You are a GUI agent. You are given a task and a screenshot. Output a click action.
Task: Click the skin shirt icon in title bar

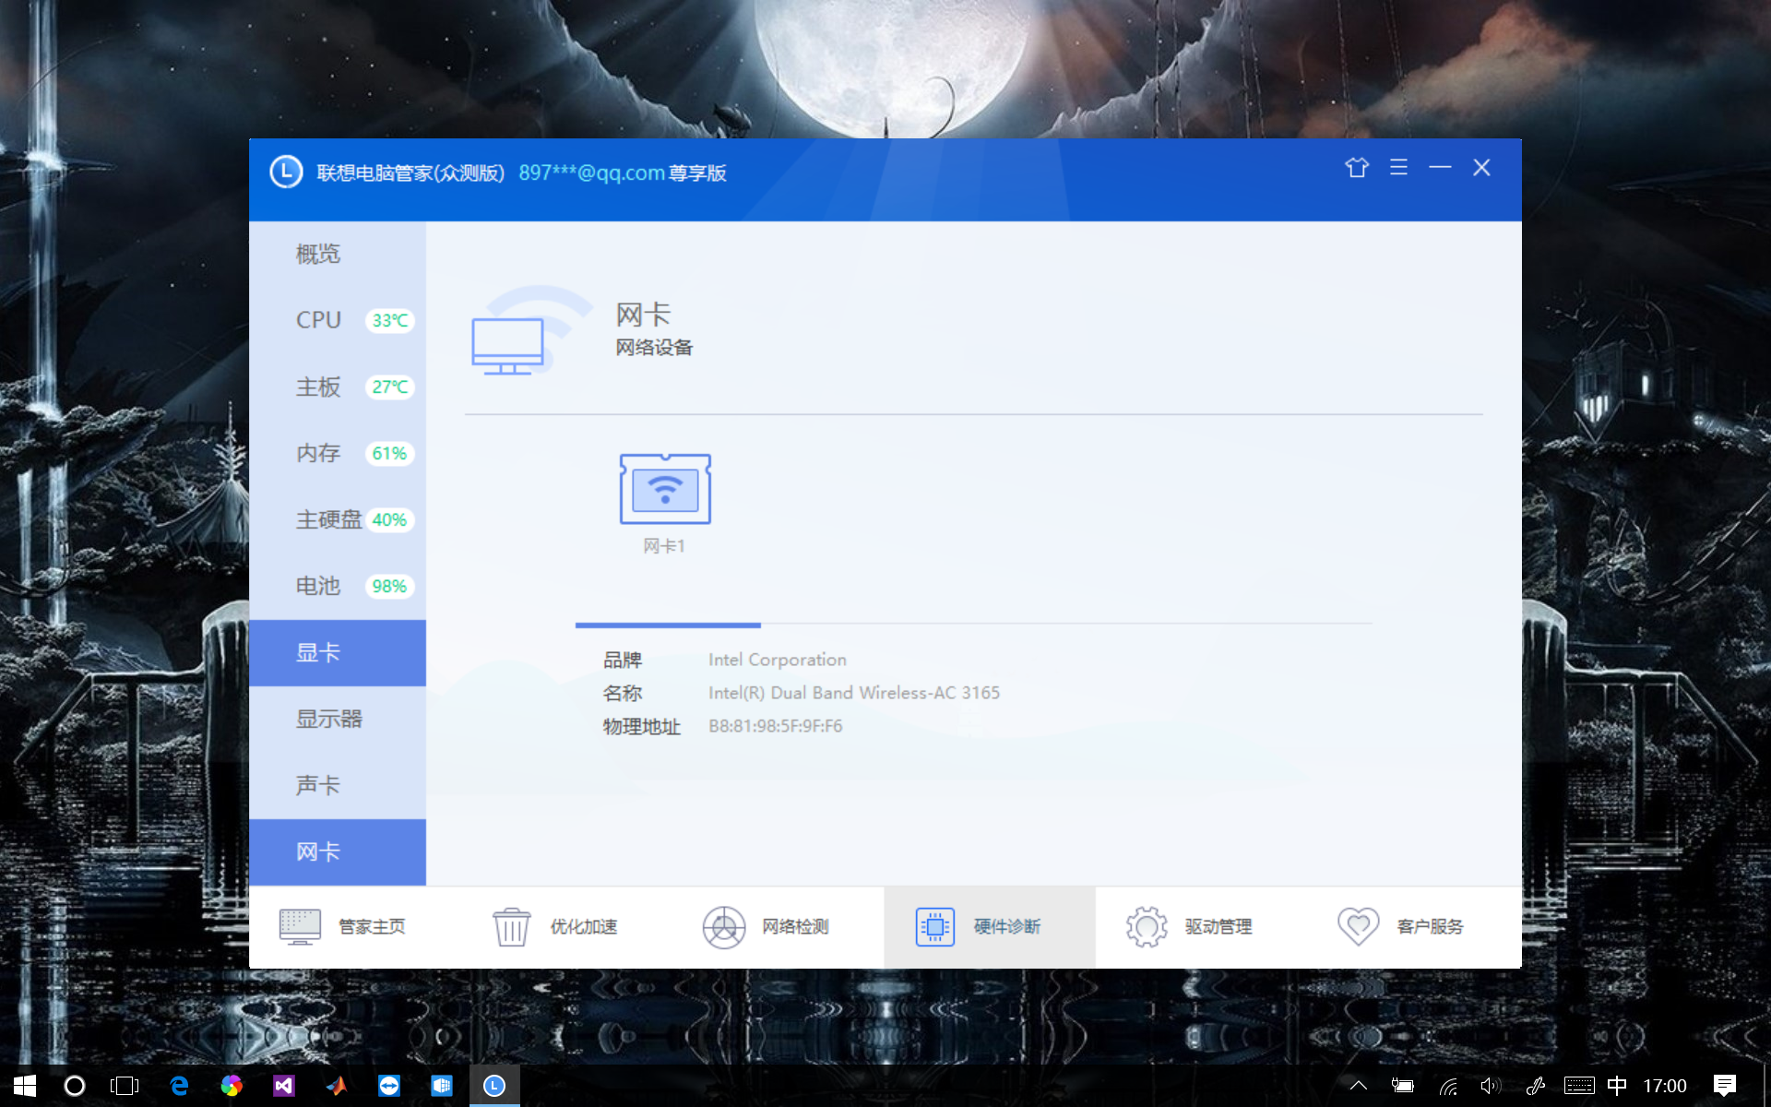pyautogui.click(x=1357, y=168)
